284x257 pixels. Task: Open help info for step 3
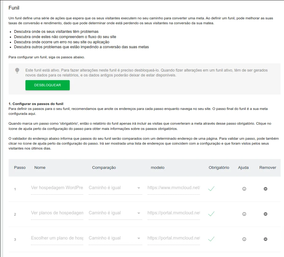[x=244, y=239]
